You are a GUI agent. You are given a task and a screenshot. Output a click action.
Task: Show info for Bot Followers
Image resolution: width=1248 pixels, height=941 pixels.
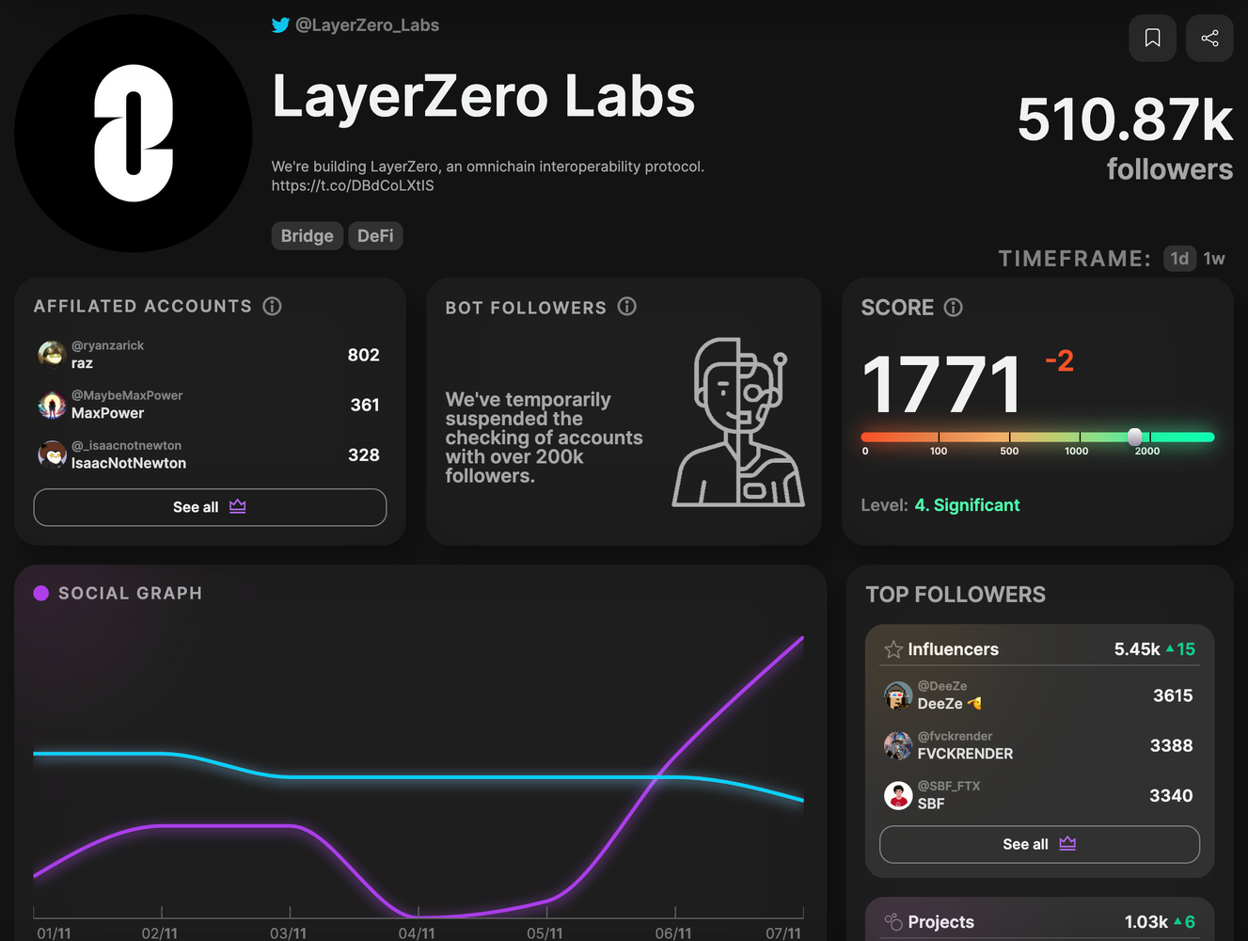[627, 307]
